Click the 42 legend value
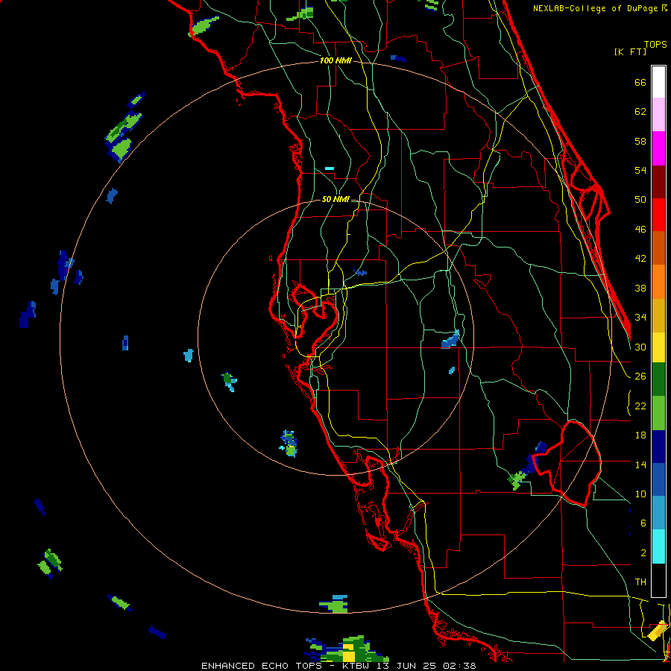 (x=640, y=259)
